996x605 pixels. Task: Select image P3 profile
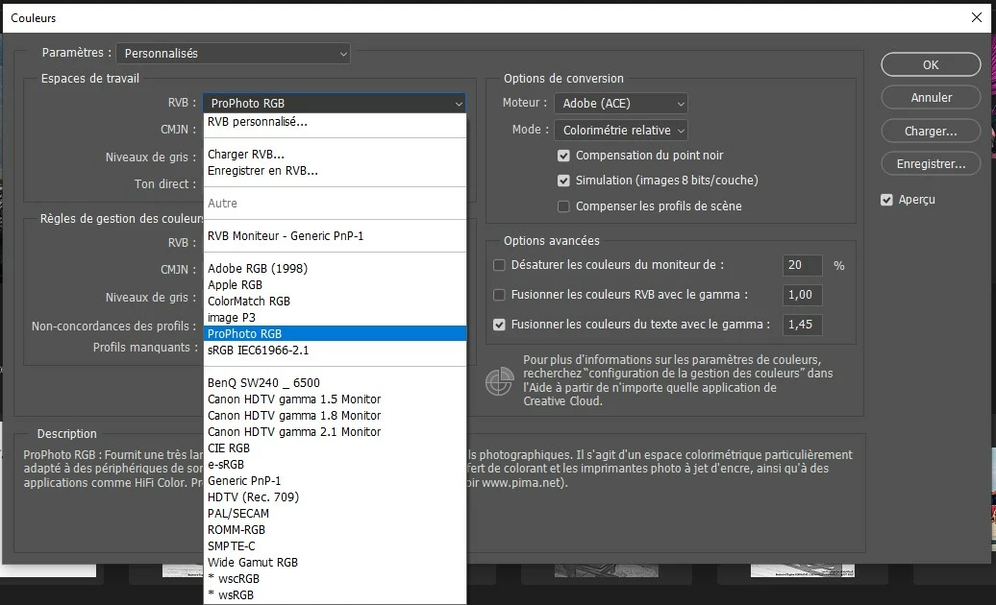(335, 318)
